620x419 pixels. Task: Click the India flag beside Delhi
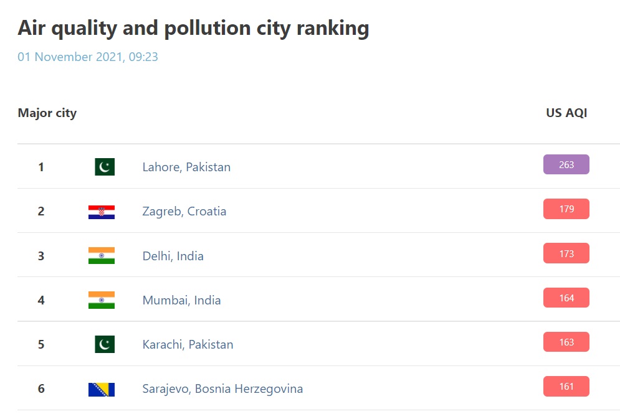102,256
